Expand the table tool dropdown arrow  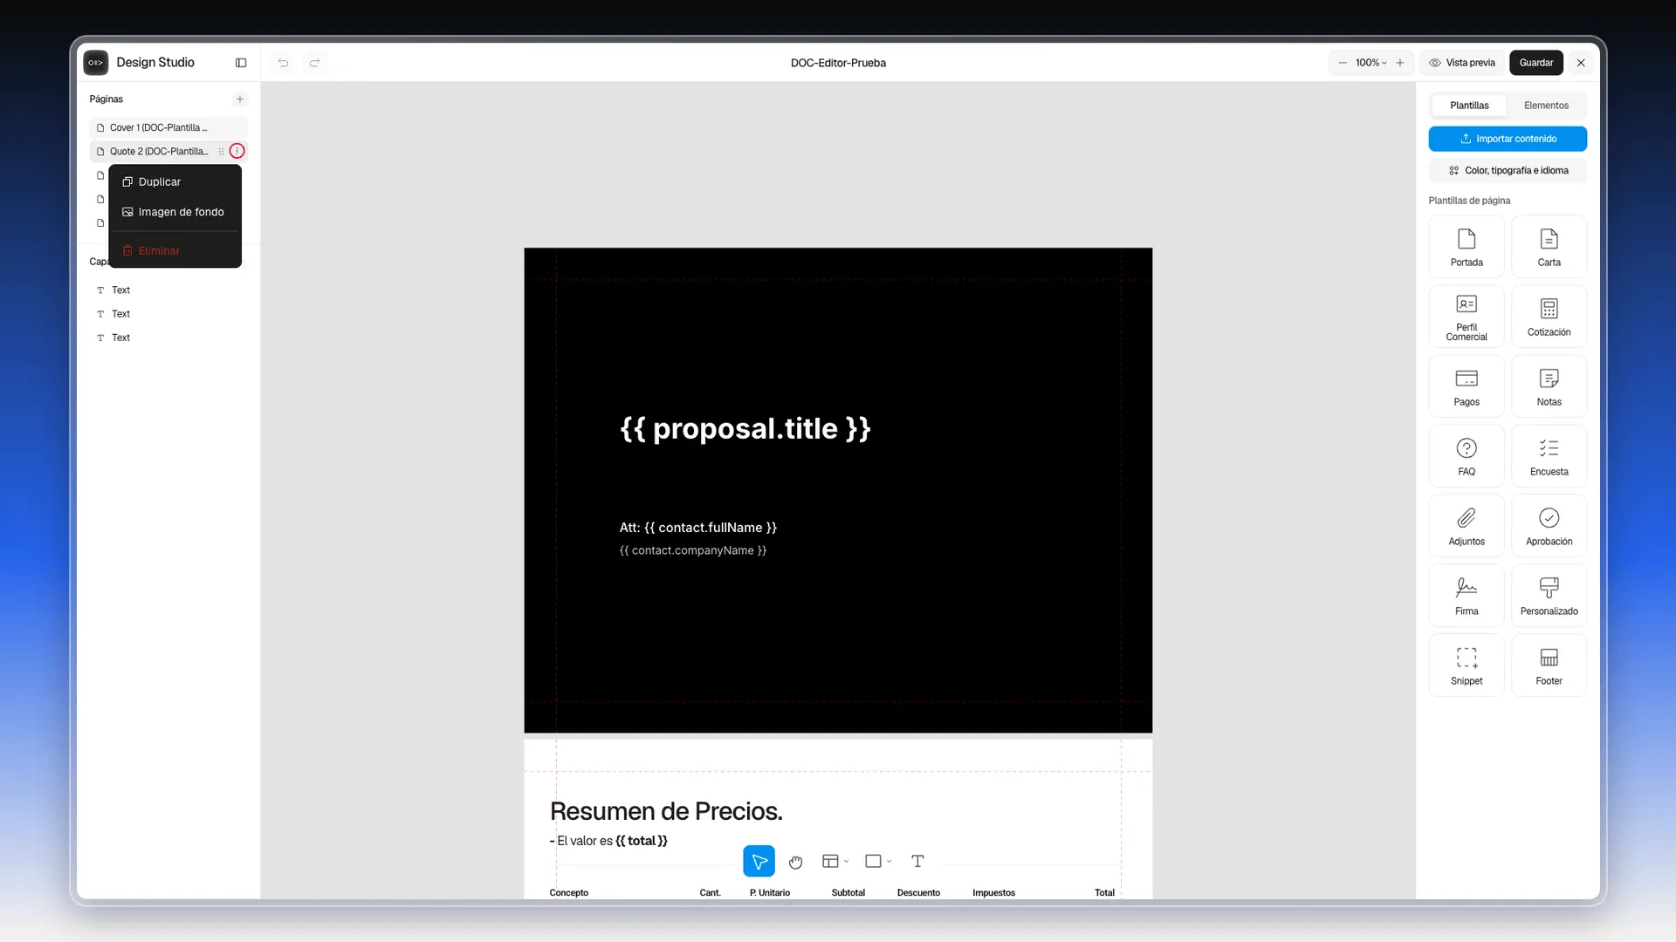point(846,862)
